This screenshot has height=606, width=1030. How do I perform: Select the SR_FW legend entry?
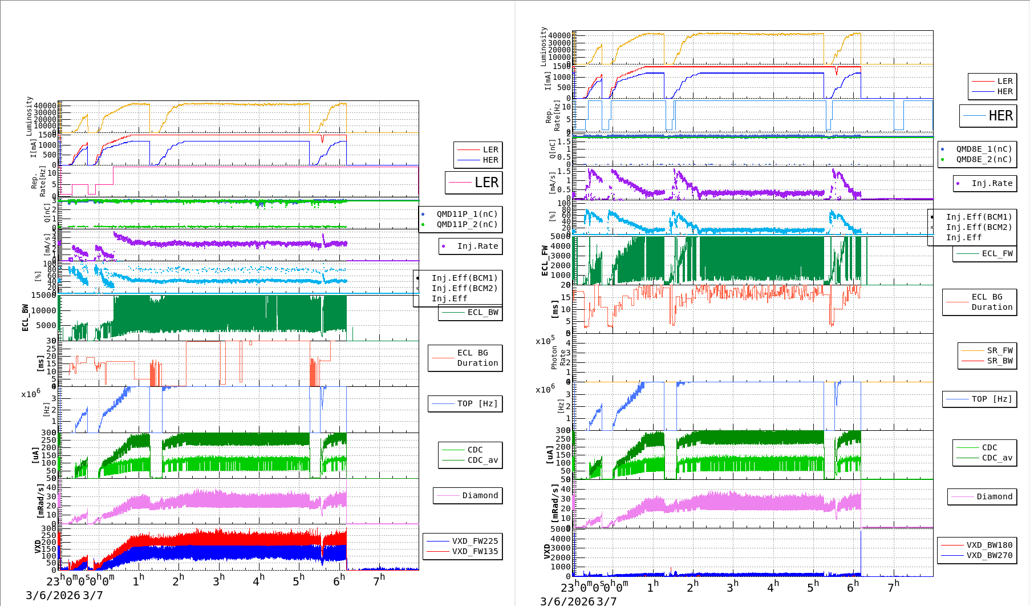point(987,350)
